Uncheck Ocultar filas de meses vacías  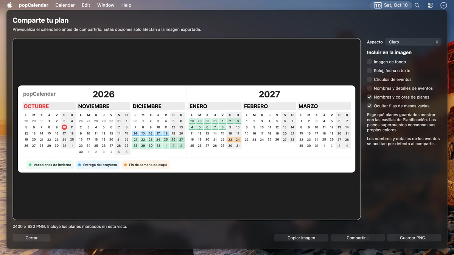click(x=370, y=106)
